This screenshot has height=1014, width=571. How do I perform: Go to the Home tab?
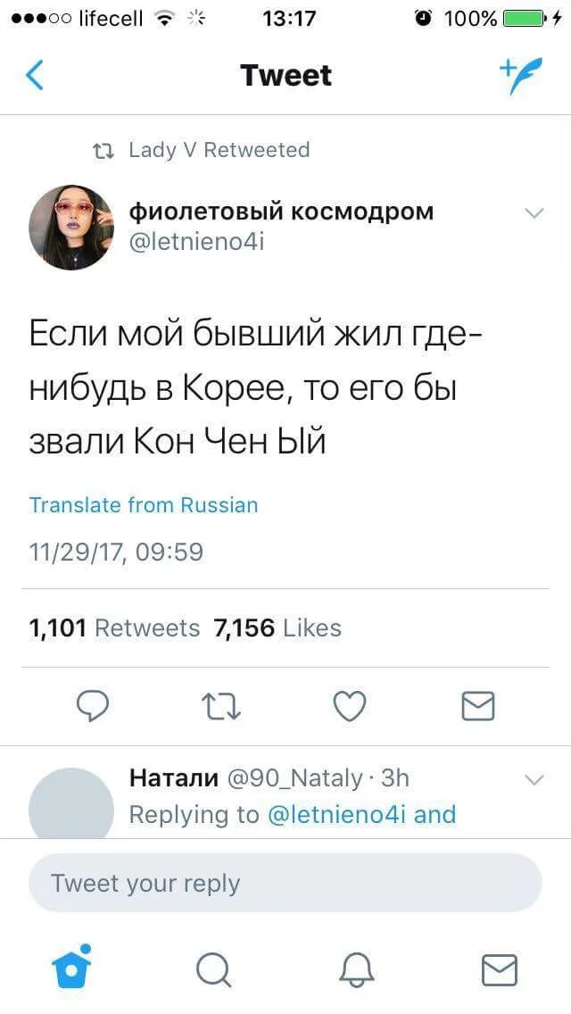tap(71, 969)
